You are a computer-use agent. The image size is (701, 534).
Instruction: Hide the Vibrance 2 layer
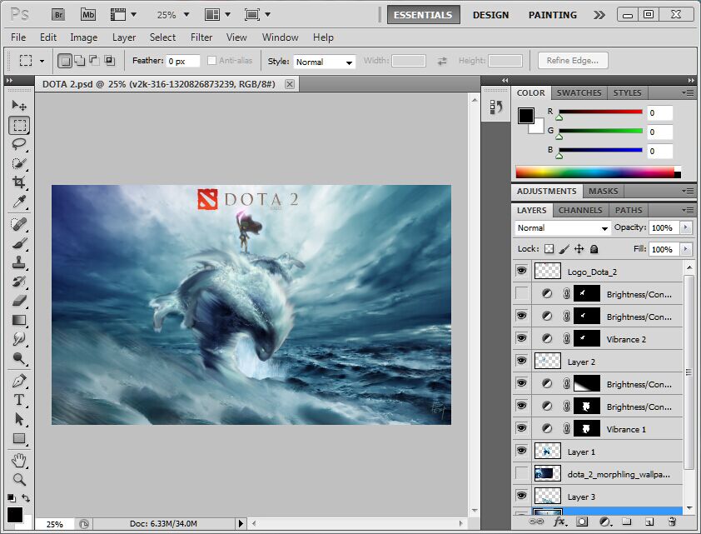(x=521, y=338)
